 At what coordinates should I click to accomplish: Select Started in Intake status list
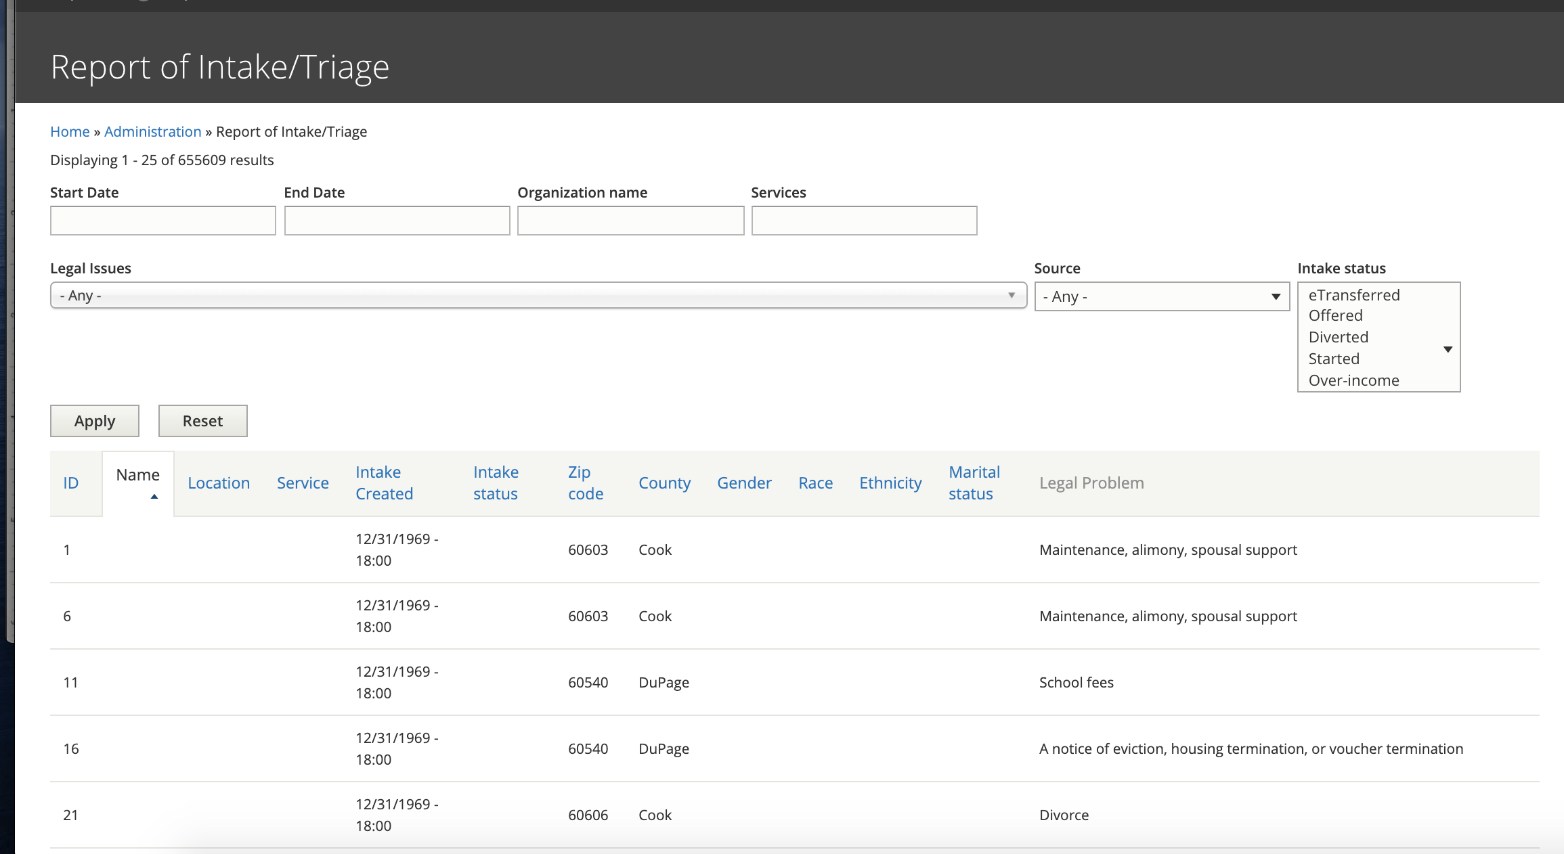click(x=1334, y=359)
